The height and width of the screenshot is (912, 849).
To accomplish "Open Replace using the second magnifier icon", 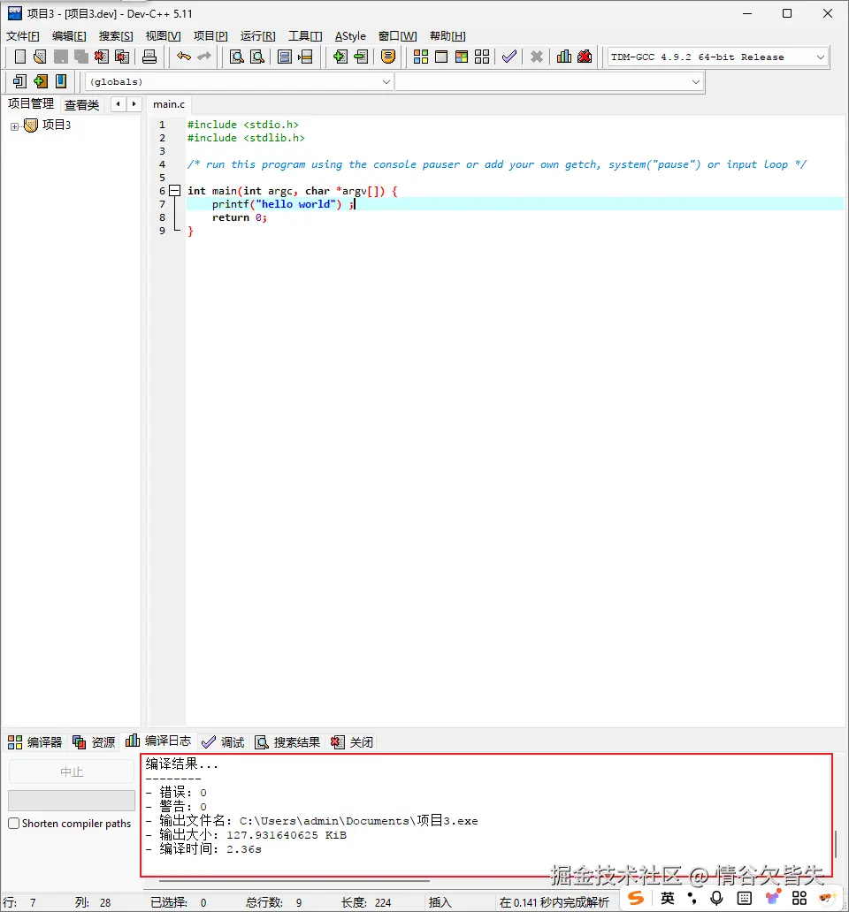I will pos(257,57).
